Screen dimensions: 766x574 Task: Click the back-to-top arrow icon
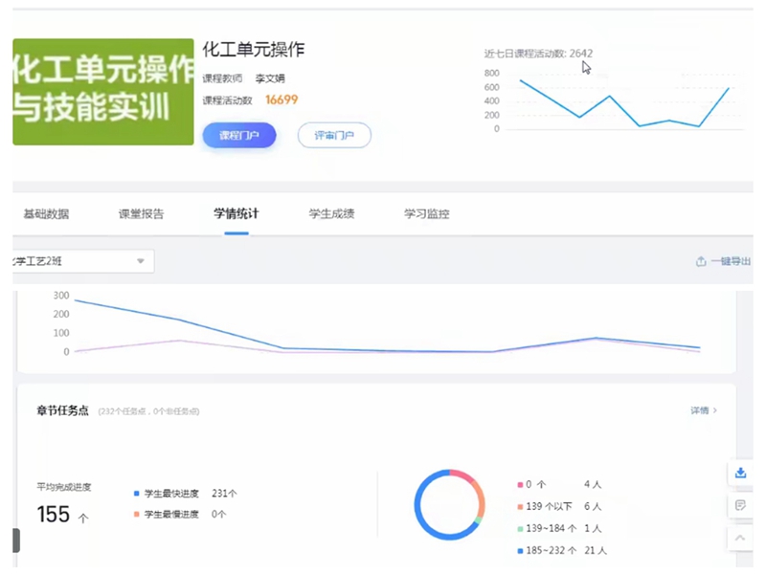[740, 538]
